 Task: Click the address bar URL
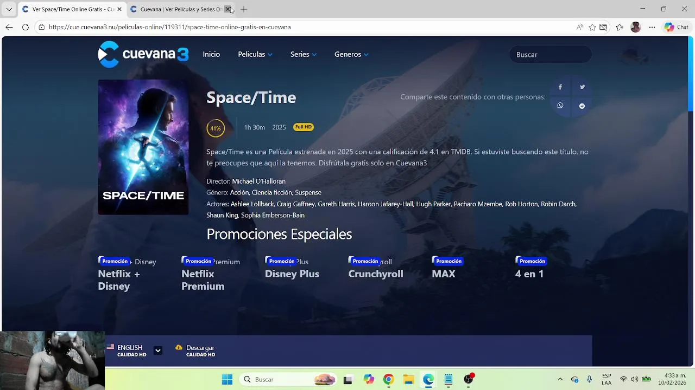169,27
